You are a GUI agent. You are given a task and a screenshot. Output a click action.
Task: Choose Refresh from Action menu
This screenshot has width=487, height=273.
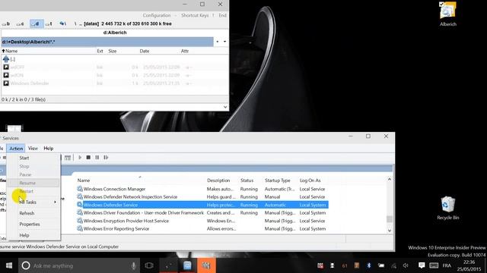point(27,213)
